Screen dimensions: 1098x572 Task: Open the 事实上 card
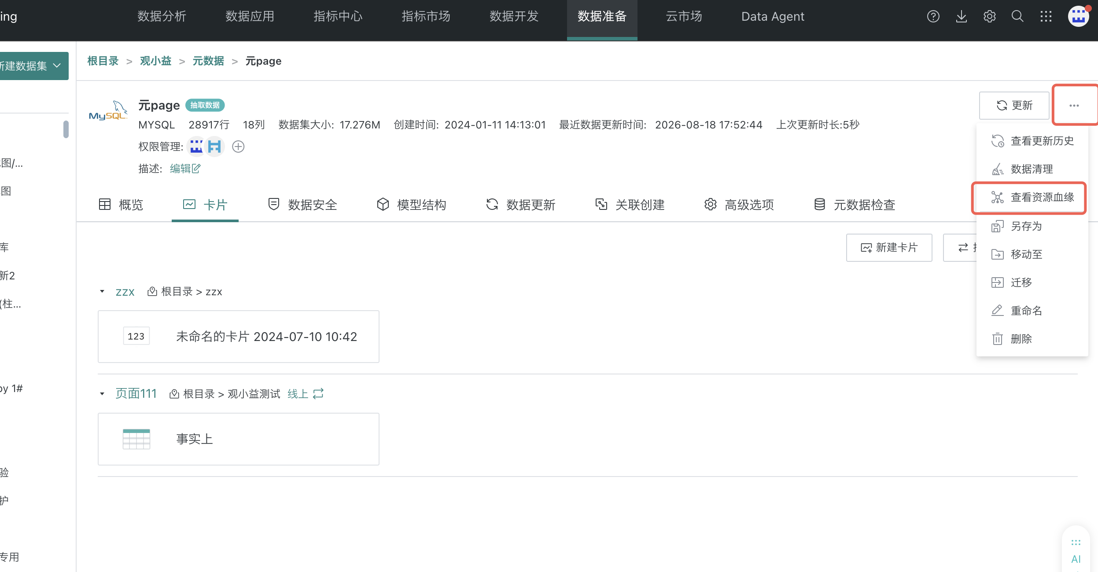coord(239,439)
